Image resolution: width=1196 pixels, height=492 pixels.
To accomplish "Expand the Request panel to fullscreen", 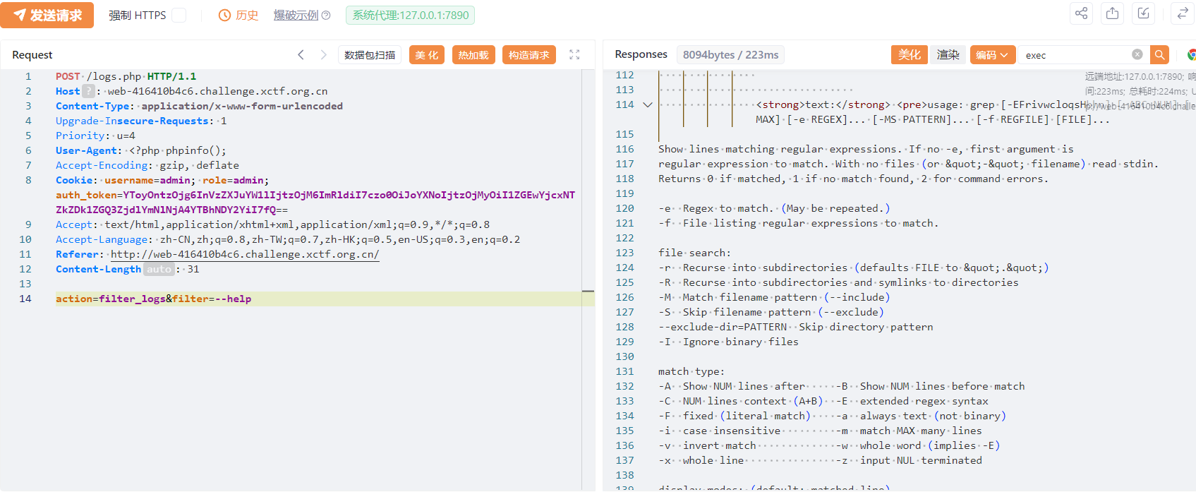I will coord(574,54).
